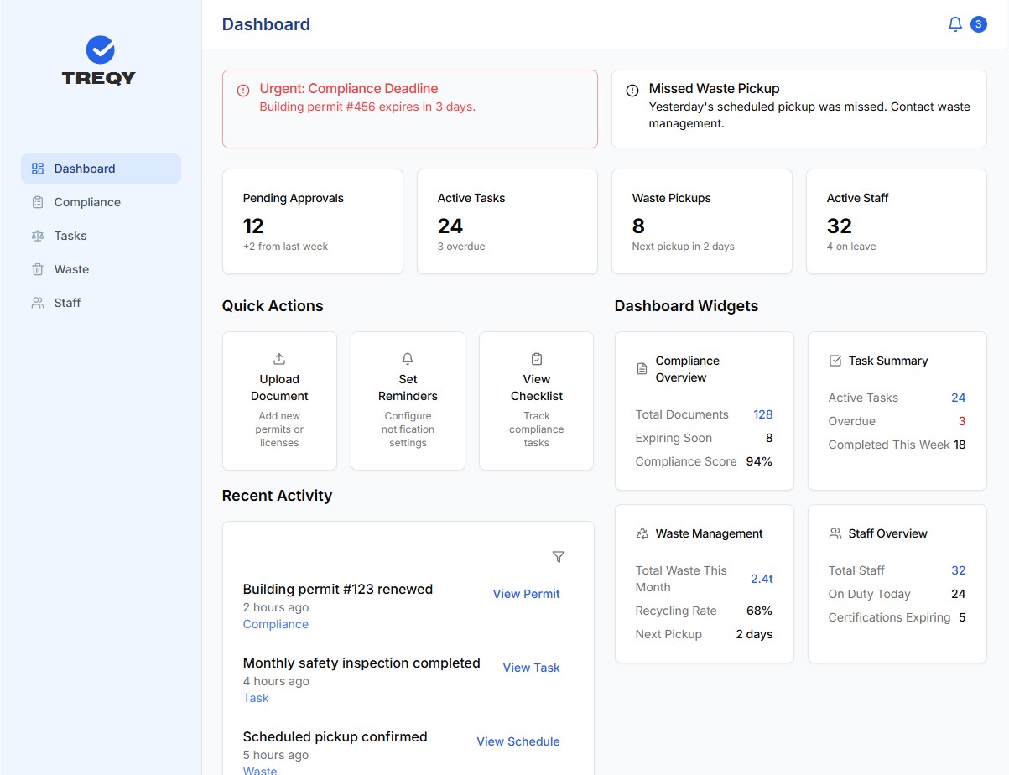Viewport: 1009px width, 775px height.
Task: Click the Urgent Compliance Deadline alert icon
Action: 243,90
